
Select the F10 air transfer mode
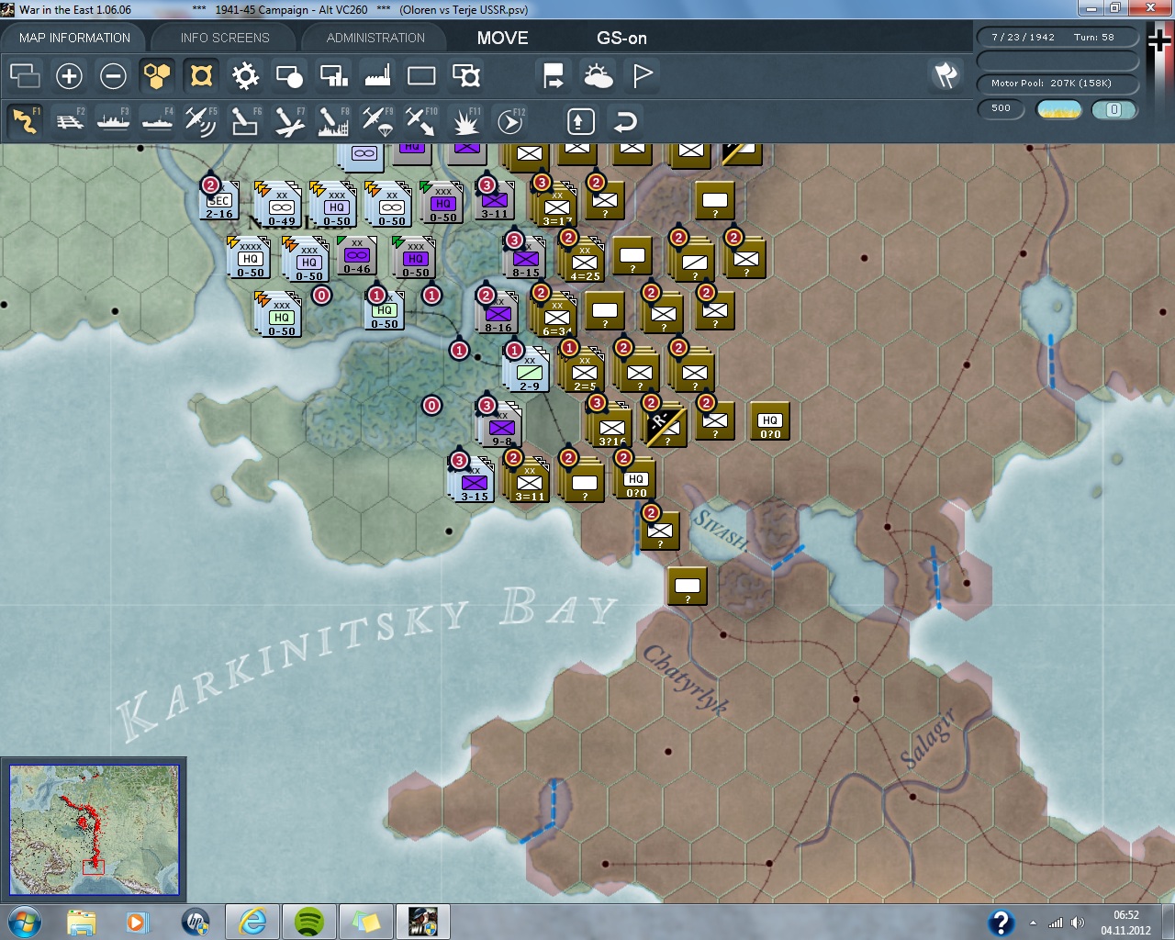(421, 121)
